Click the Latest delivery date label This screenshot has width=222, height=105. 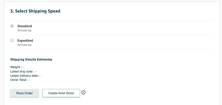click(x=25, y=76)
